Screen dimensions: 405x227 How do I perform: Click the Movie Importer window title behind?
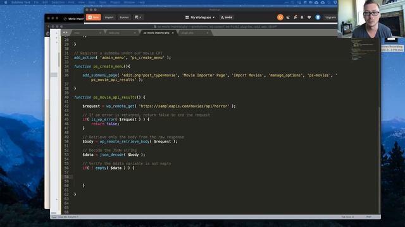pos(76,19)
